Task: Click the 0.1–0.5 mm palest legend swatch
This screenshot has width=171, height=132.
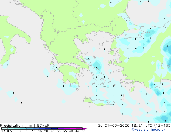Action: (x=5, y=128)
